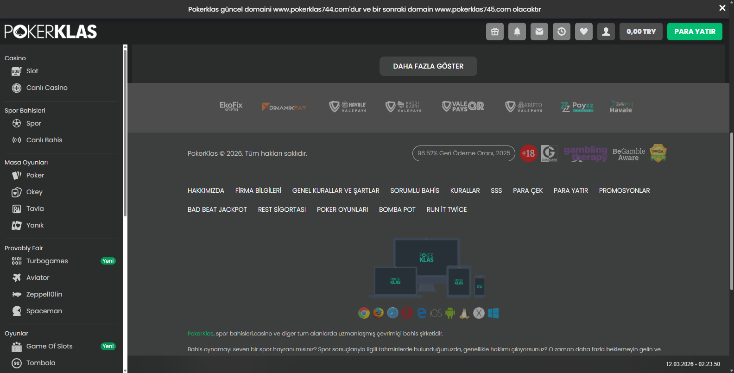Open SORUMLU BAHİS footer link

[x=415, y=190]
